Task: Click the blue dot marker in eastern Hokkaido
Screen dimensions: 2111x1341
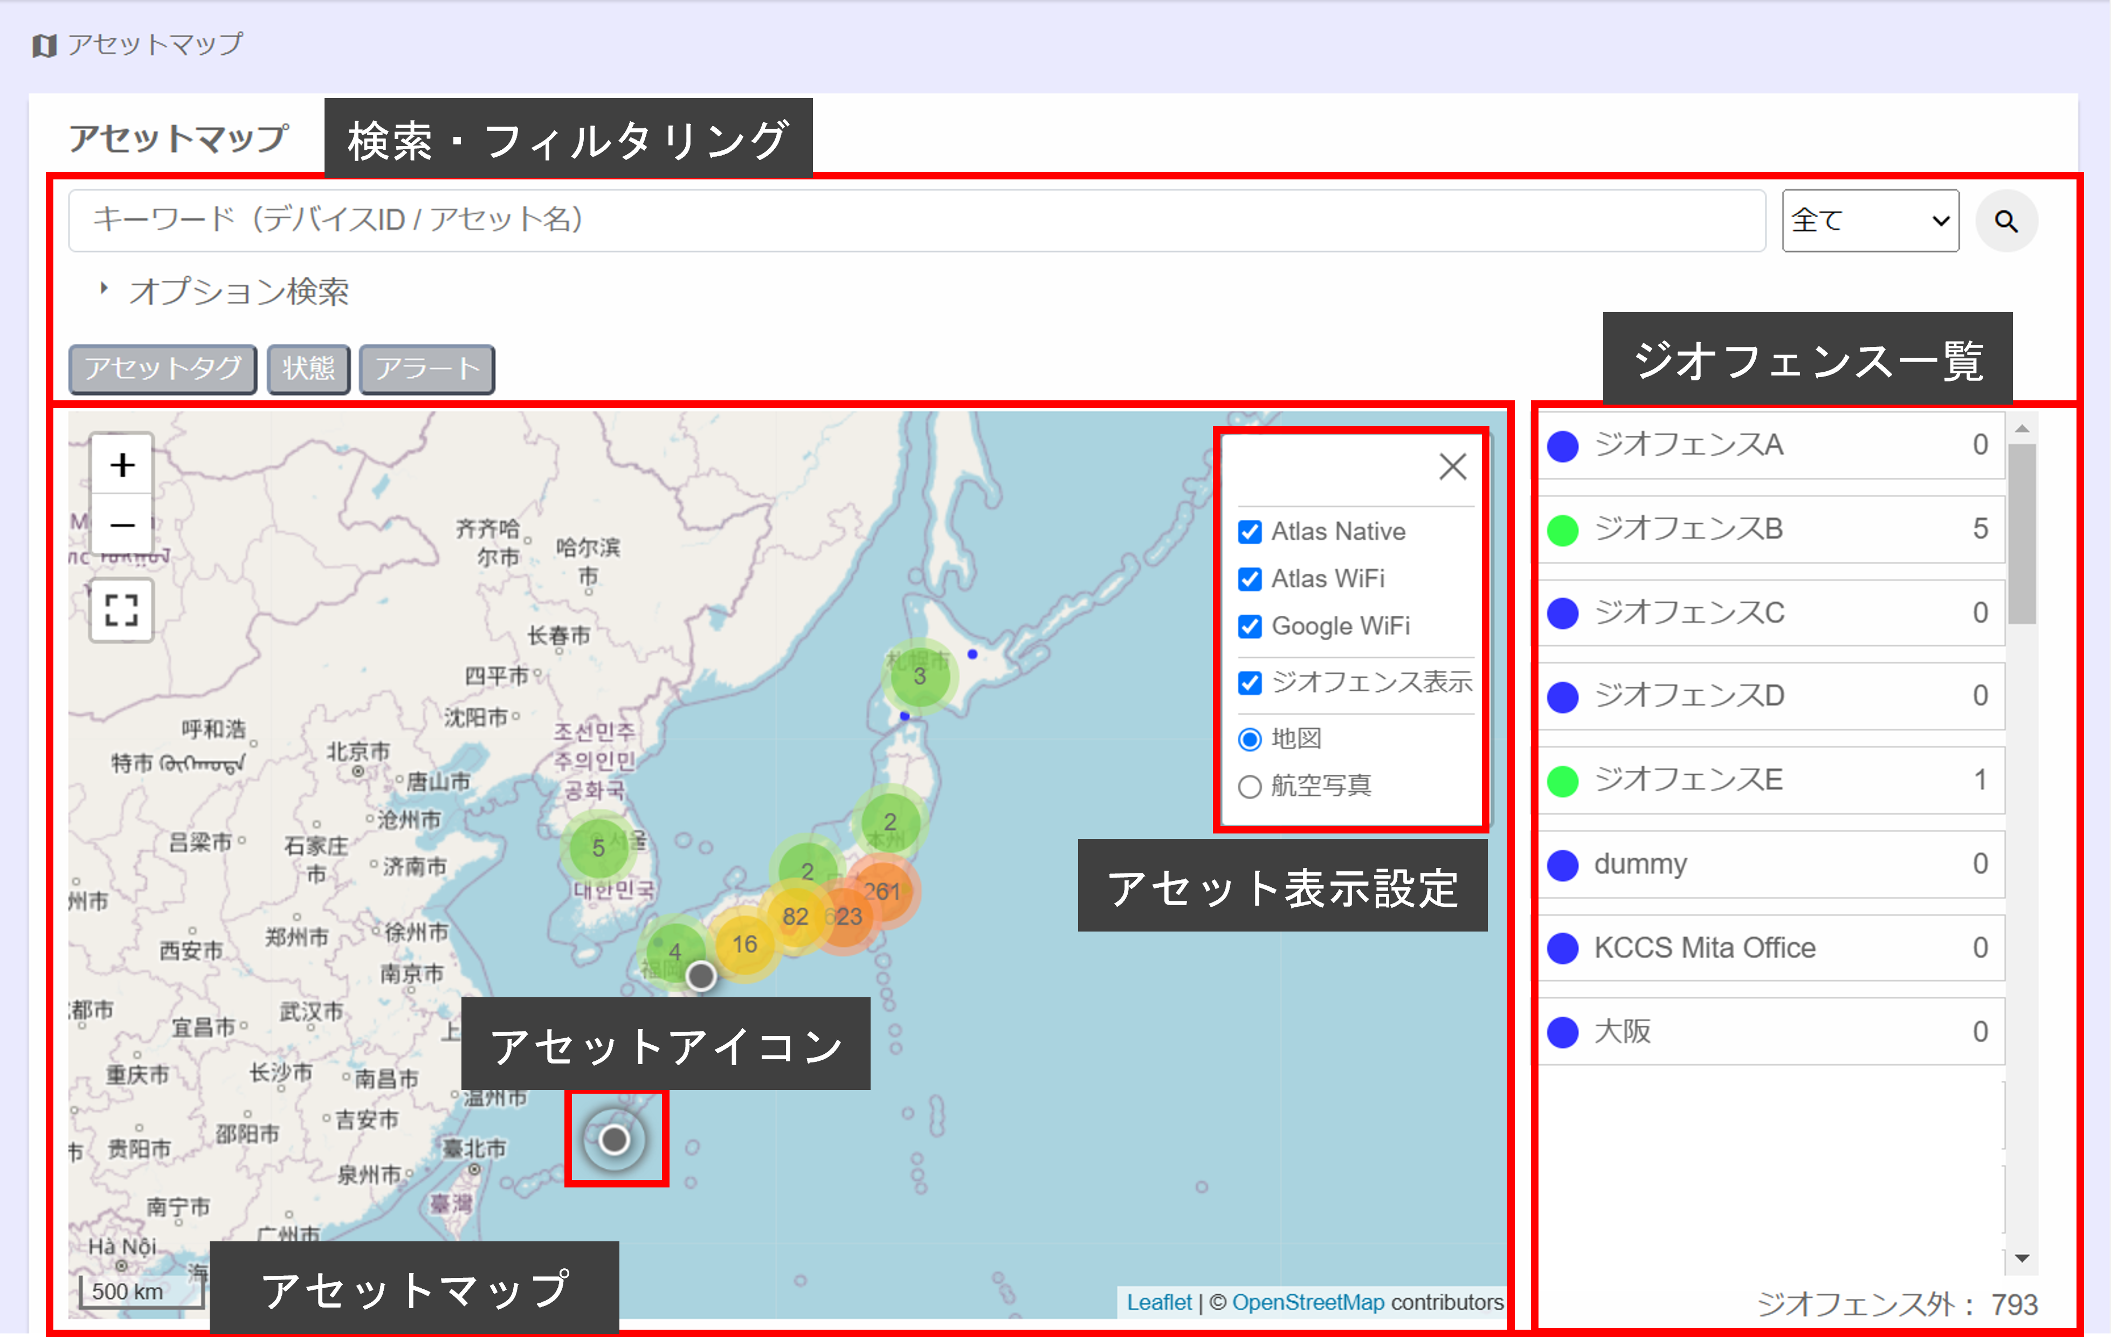Action: 972,654
